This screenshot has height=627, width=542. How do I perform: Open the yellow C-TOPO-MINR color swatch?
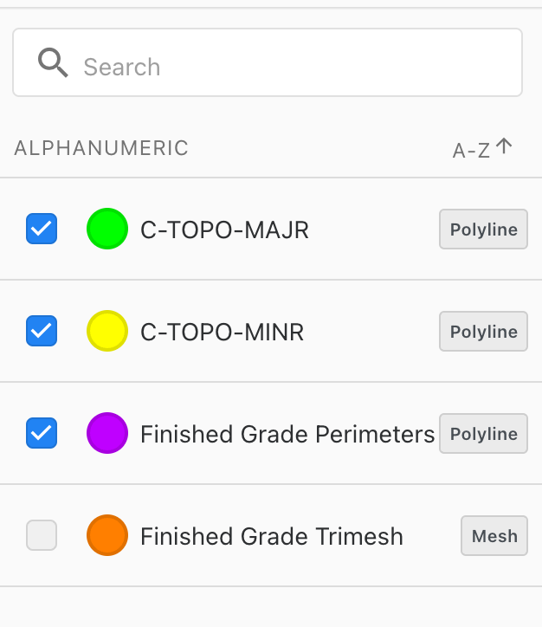click(x=107, y=331)
